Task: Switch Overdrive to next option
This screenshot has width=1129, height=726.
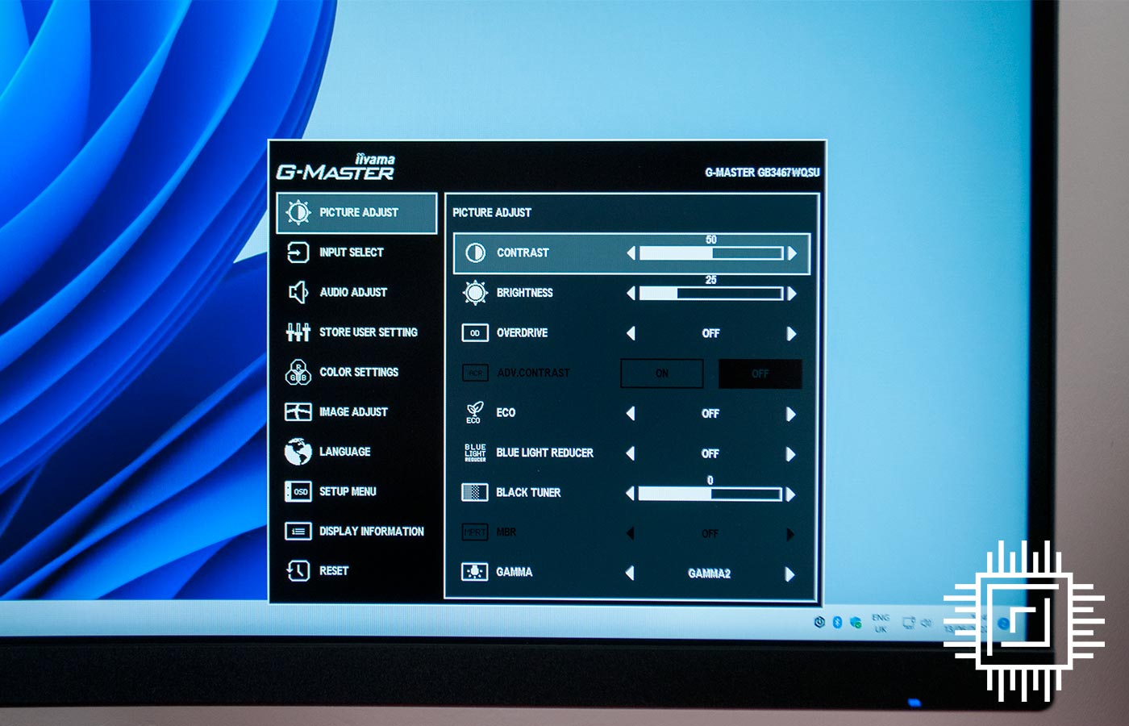Action: (x=791, y=333)
